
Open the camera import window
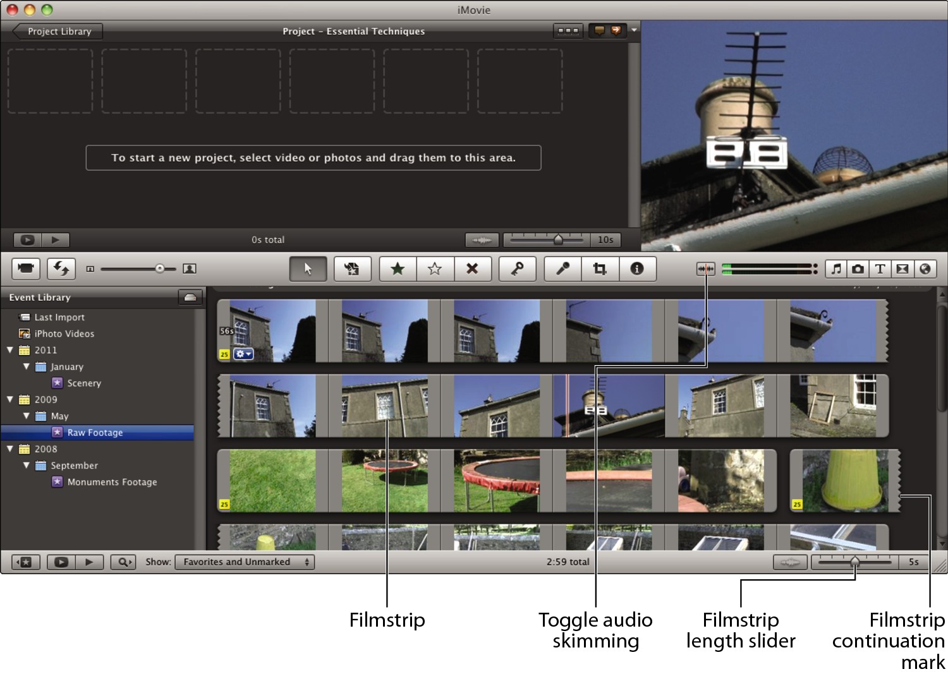pos(26,268)
